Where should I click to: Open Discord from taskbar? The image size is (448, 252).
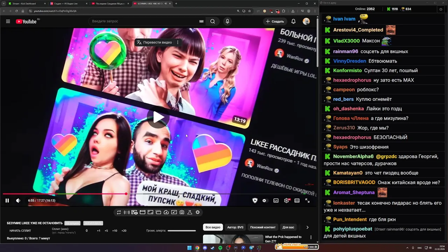pyautogui.click(x=205, y=248)
